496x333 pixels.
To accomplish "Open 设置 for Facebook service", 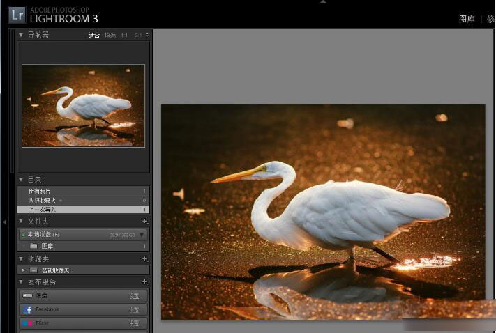I will click(134, 310).
